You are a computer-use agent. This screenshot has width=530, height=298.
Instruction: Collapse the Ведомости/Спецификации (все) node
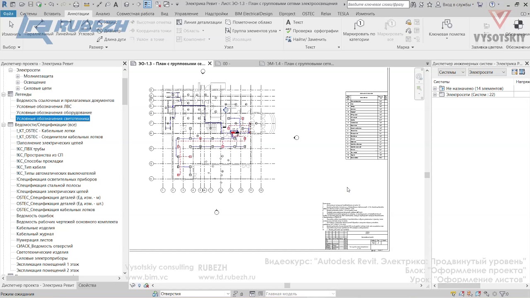tap(4, 125)
